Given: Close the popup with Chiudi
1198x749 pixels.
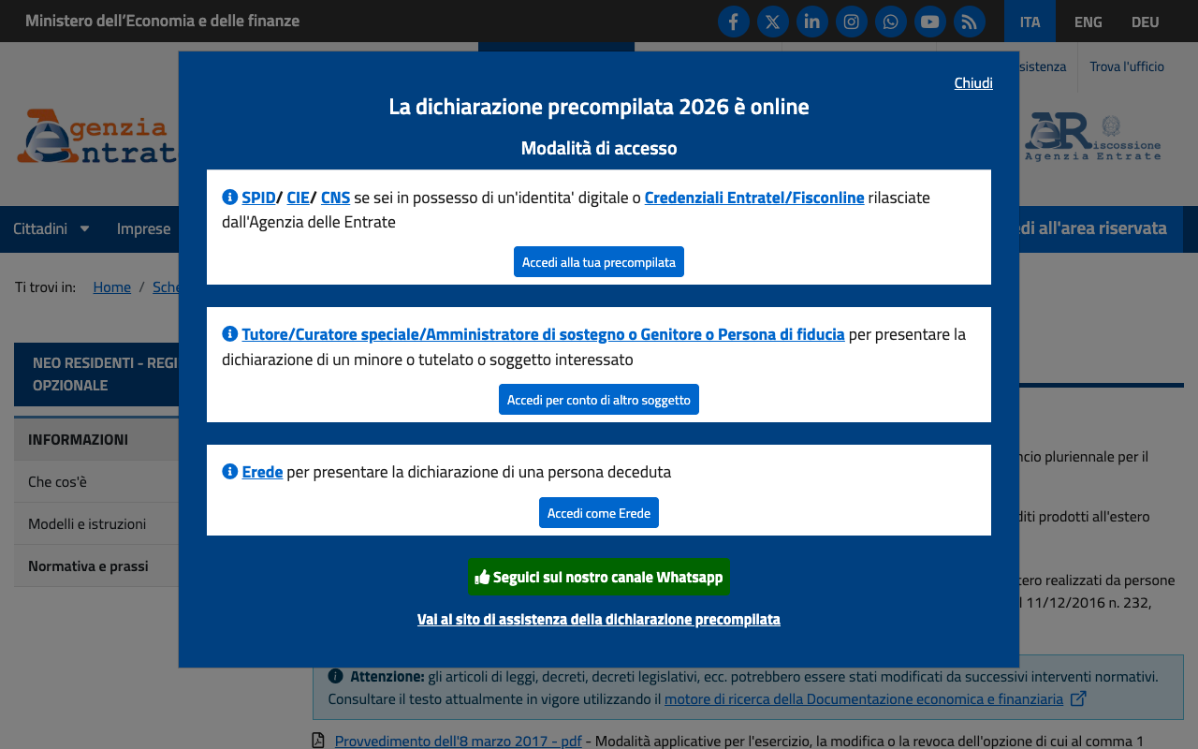Looking at the screenshot, I should 973,82.
